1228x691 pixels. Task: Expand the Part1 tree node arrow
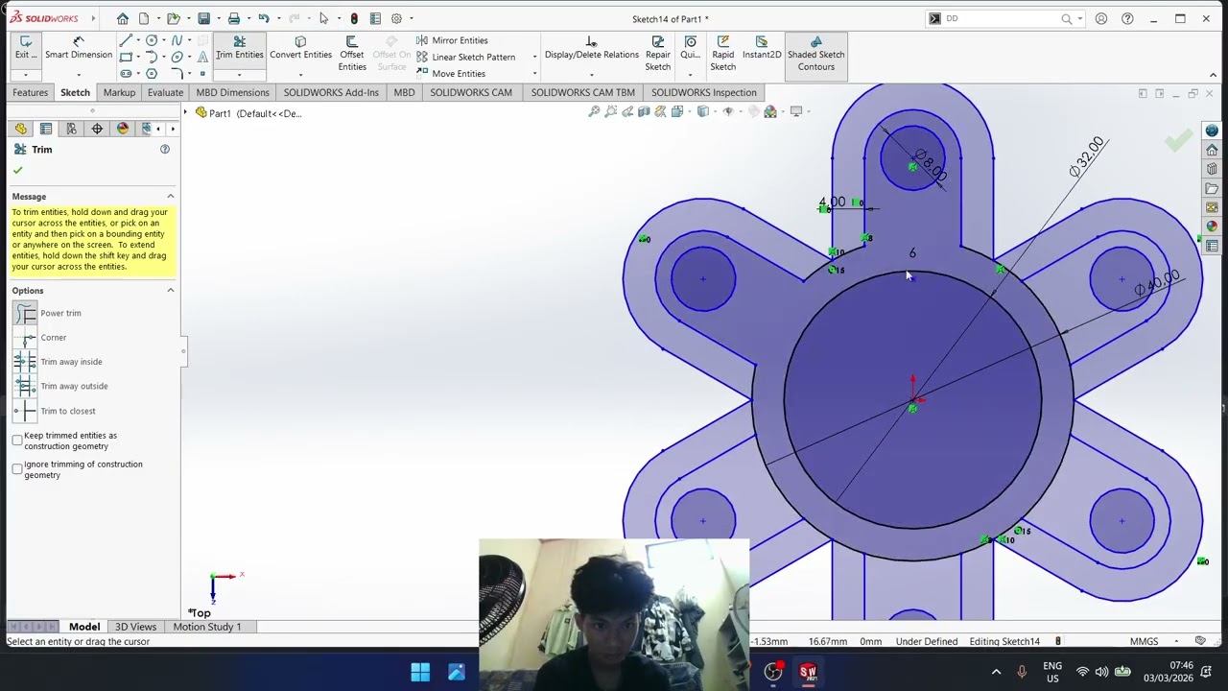(187, 113)
